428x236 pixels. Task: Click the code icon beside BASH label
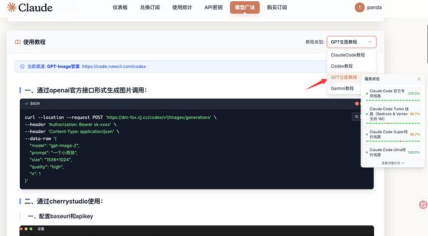pos(27,103)
